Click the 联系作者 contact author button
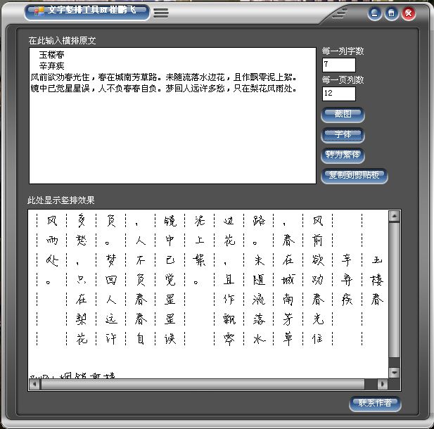Image resolution: width=434 pixels, height=429 pixels. click(x=375, y=404)
